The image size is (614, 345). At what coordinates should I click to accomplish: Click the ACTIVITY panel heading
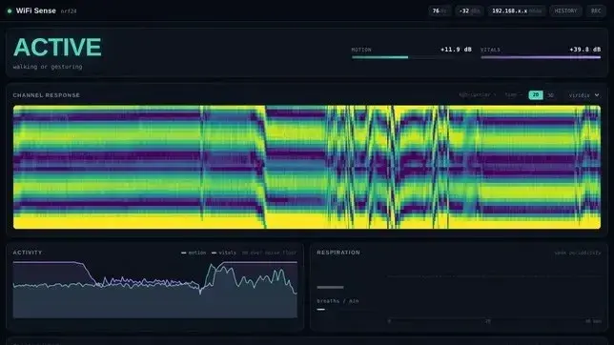[28, 253]
